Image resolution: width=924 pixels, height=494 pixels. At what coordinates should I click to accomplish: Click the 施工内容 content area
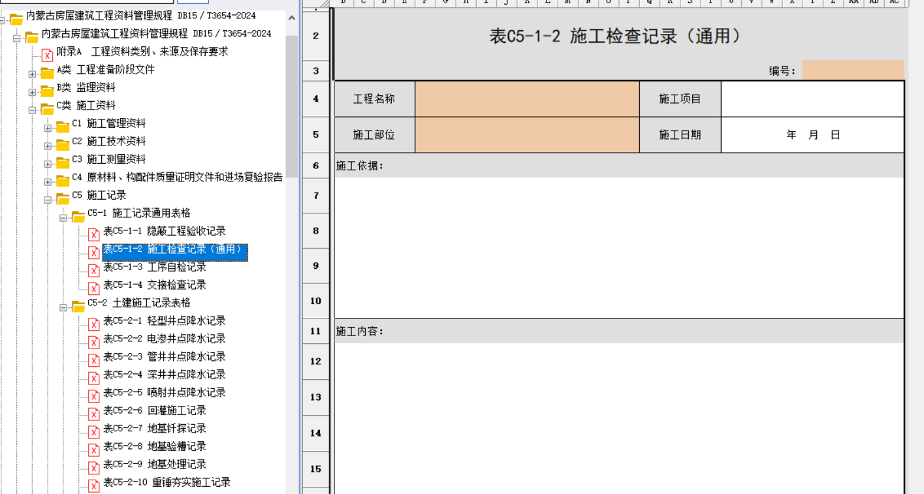click(x=619, y=418)
